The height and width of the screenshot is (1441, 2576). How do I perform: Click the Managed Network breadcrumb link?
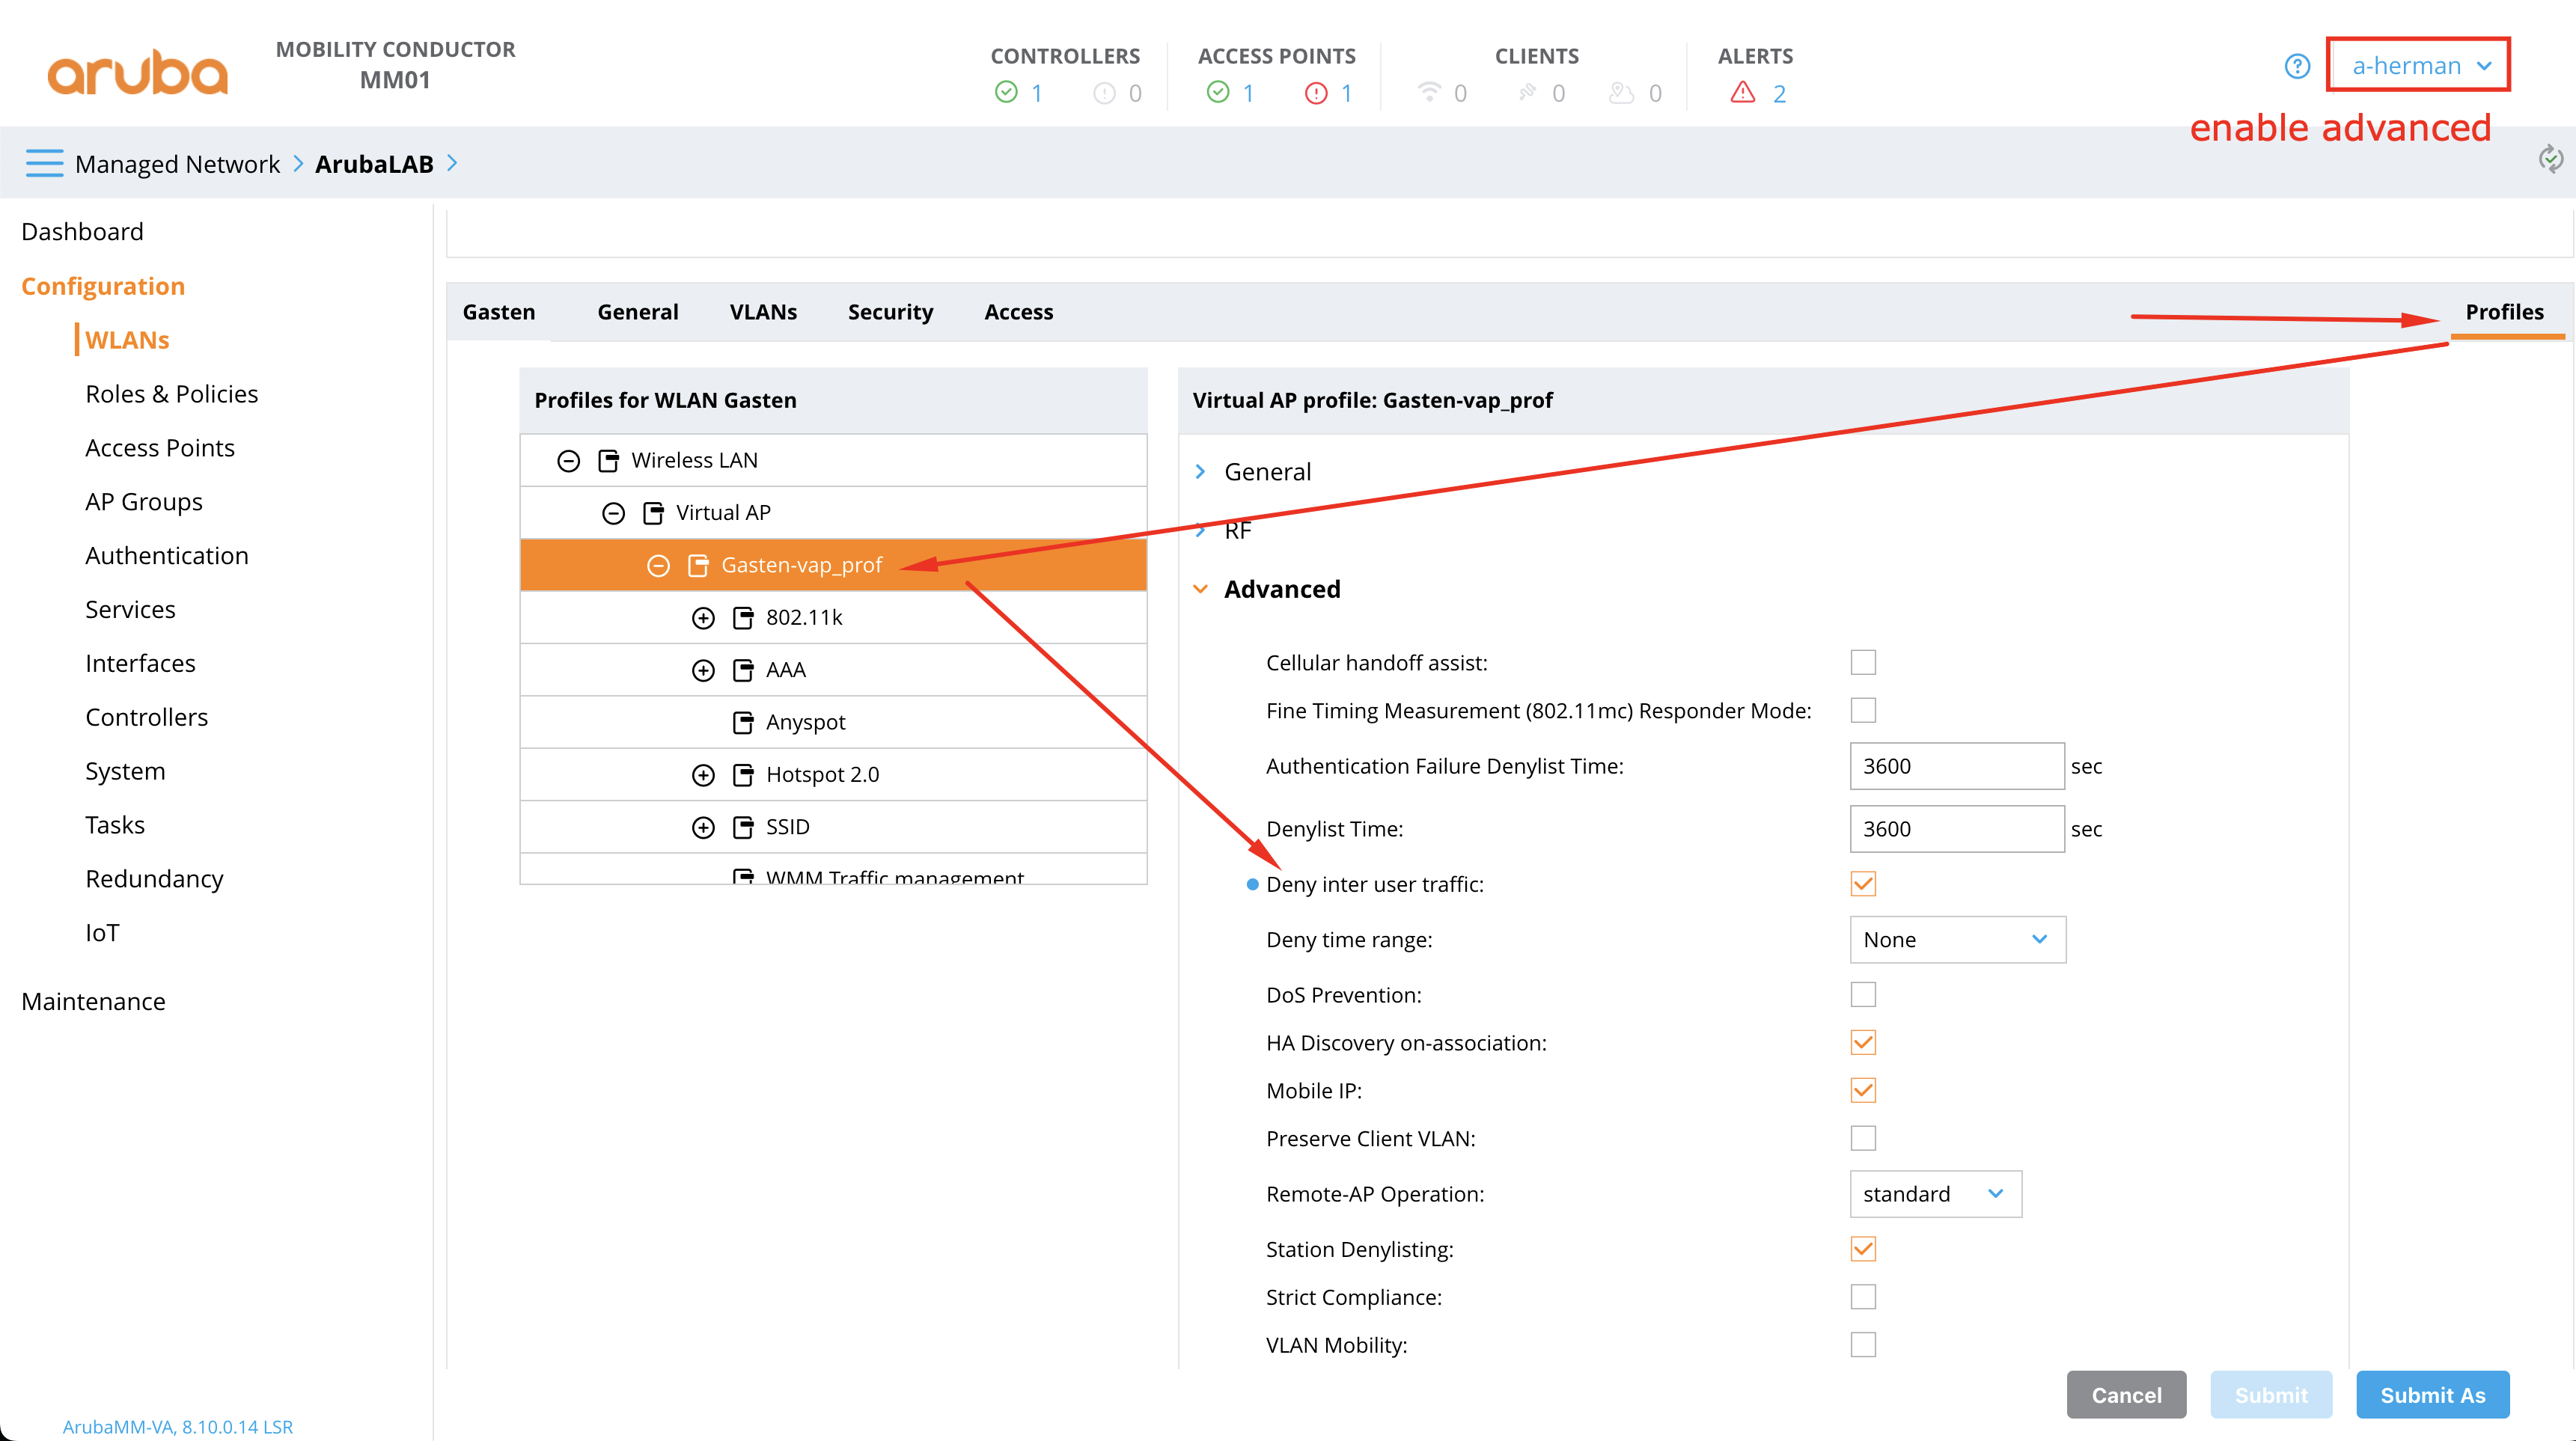pos(177,164)
